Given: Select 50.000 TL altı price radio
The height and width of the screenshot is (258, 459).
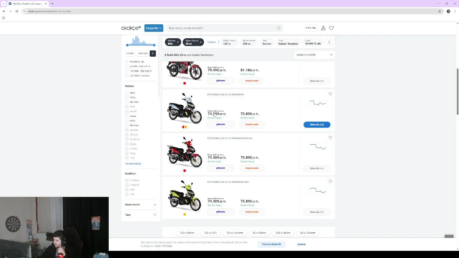Looking at the screenshot, I should pos(127,62).
